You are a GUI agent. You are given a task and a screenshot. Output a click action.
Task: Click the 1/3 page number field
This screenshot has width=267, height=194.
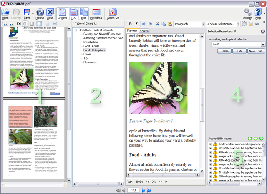[133, 190]
